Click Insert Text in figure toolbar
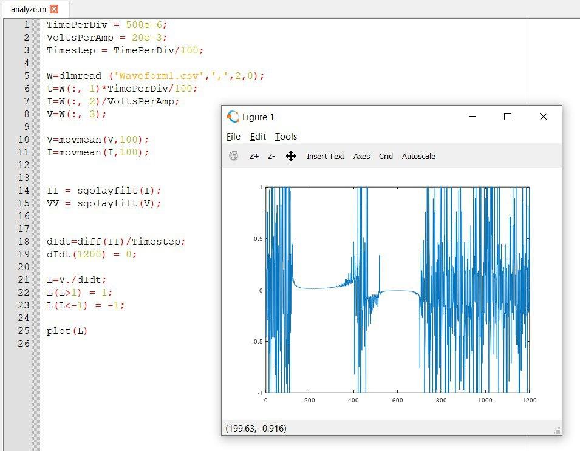This screenshot has width=580, height=451. 325,156
